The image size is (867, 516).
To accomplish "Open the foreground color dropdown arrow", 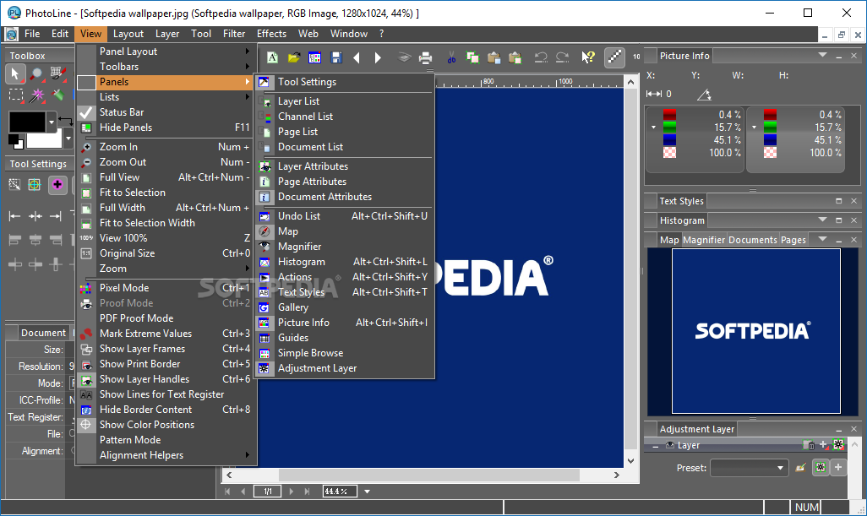I will tap(52, 122).
